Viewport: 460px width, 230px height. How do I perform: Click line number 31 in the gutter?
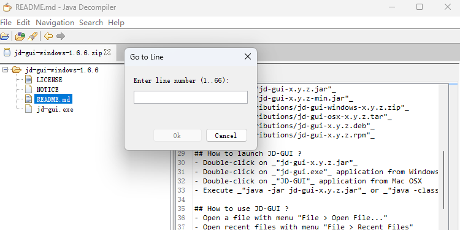[182, 172]
